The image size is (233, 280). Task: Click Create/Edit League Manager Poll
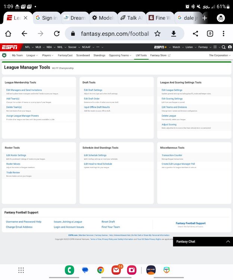pyautogui.click(x=178, y=164)
